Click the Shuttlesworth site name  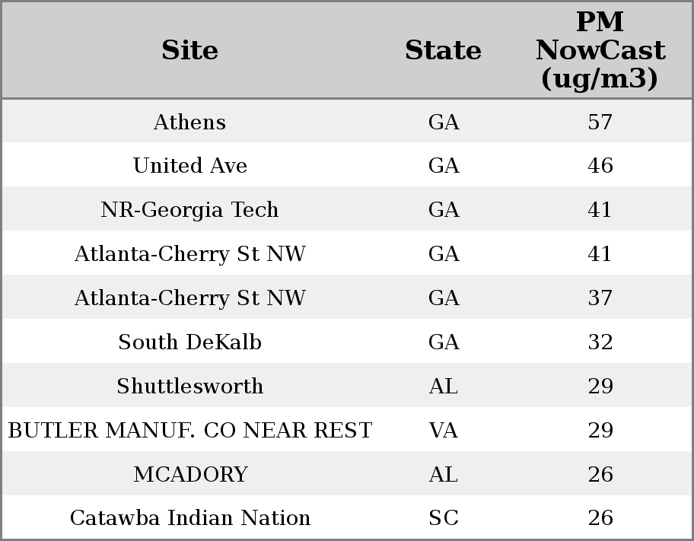189,387
